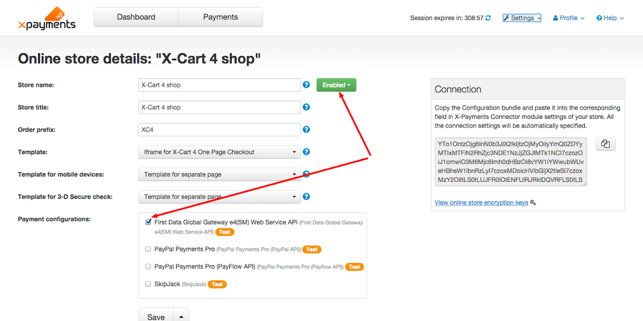Go to the Dashboard tab
643x321 pixels.
tap(136, 17)
